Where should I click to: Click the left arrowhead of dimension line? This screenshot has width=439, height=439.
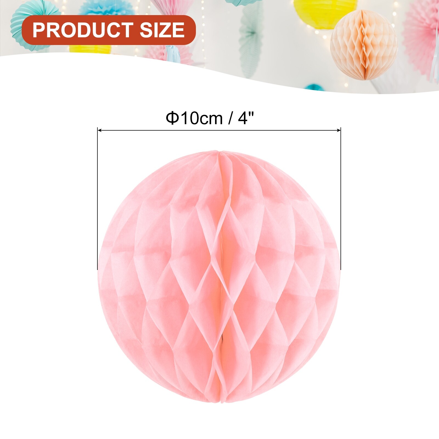100,131
